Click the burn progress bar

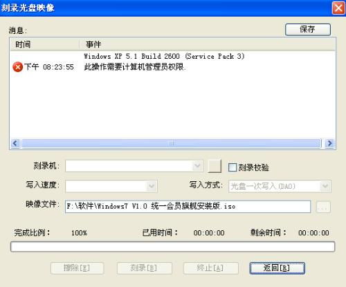point(172,247)
